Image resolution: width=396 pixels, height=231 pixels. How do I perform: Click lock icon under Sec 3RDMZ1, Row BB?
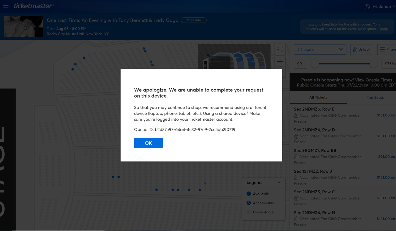tap(296, 157)
